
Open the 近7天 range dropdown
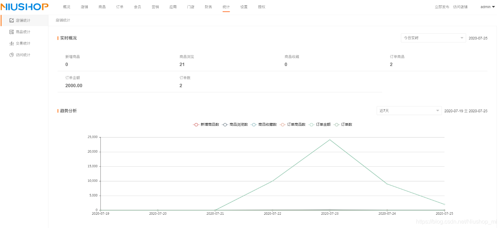(409, 110)
